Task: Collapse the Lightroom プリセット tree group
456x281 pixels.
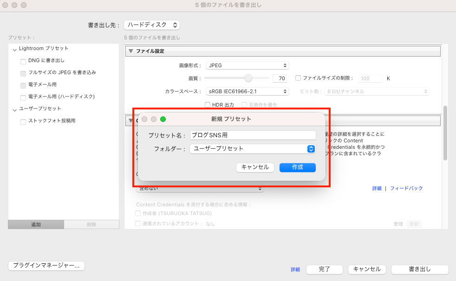Action: pos(15,48)
